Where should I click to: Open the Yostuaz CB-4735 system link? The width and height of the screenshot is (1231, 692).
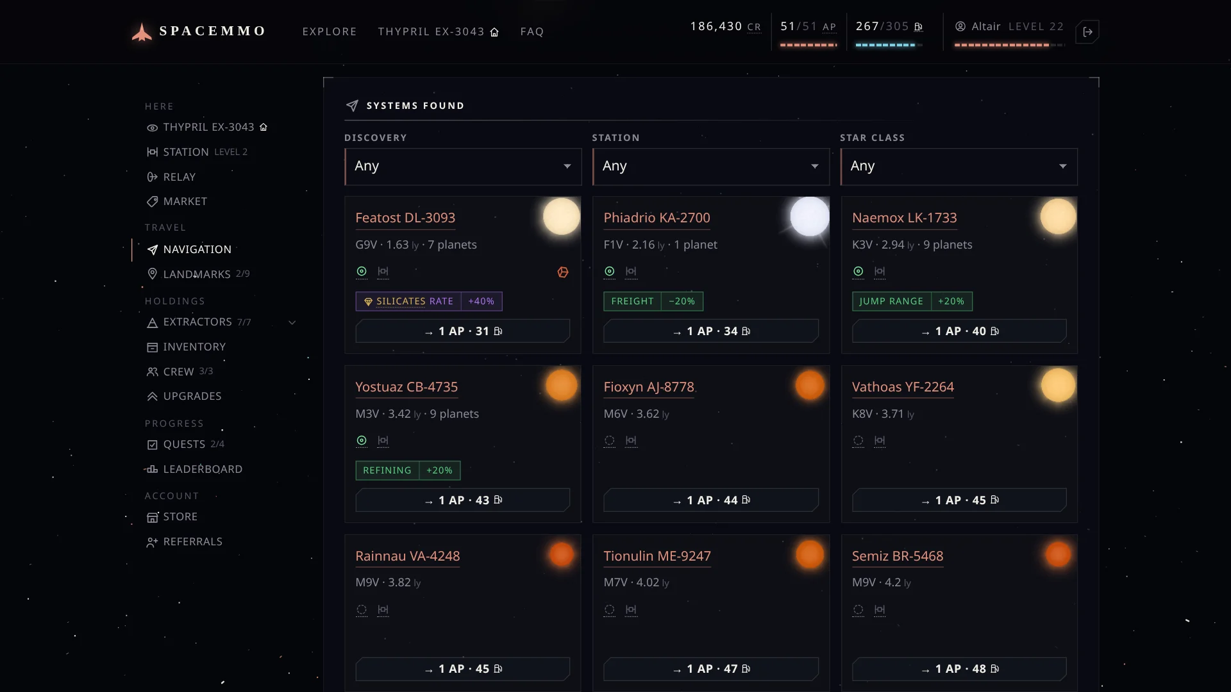(406, 388)
